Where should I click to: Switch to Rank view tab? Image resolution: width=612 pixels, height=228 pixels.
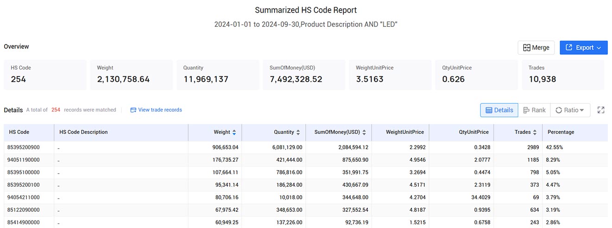534,110
